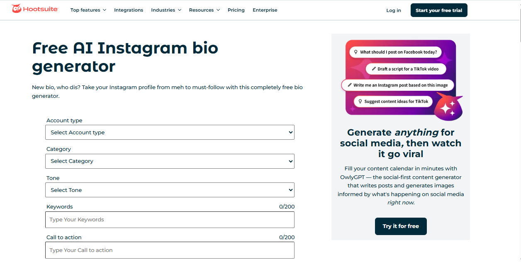This screenshot has height=262, width=521.
Task: Click the Log in link
Action: pos(393,10)
